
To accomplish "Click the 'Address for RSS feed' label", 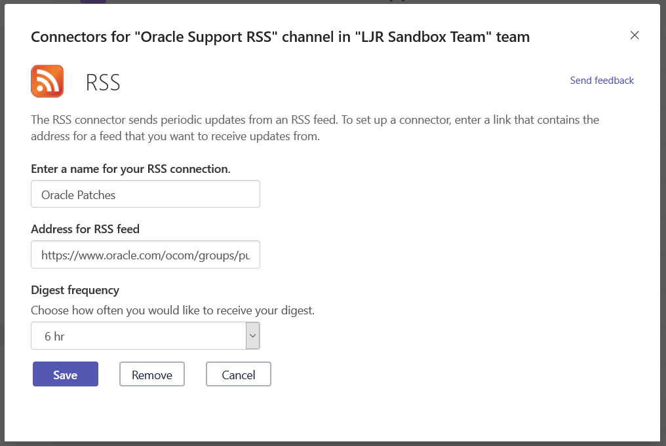I will pyautogui.click(x=85, y=229).
